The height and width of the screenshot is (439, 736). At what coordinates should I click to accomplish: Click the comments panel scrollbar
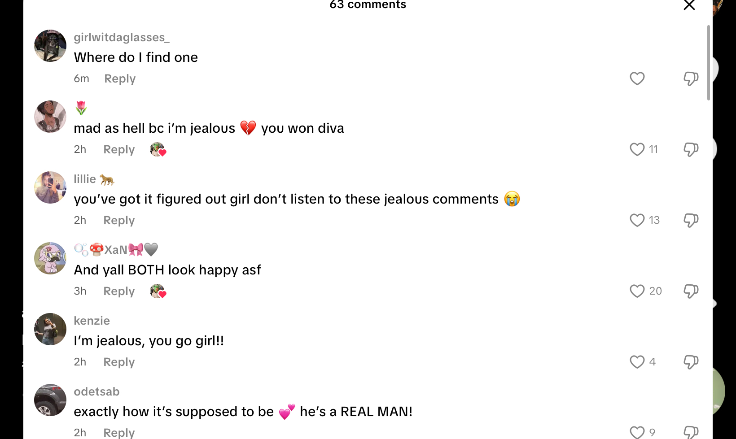(x=709, y=63)
